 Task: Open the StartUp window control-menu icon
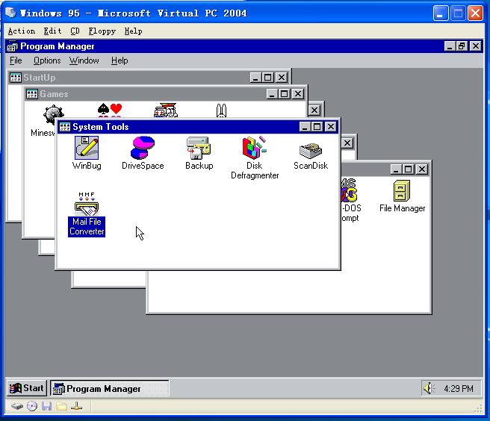[x=15, y=78]
